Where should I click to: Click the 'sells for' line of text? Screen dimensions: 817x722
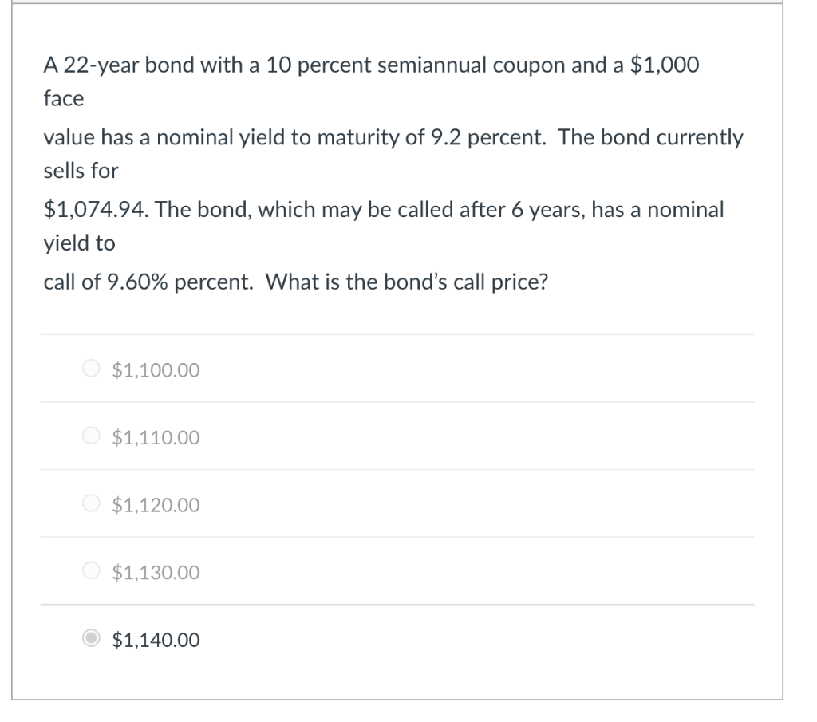click(x=81, y=171)
